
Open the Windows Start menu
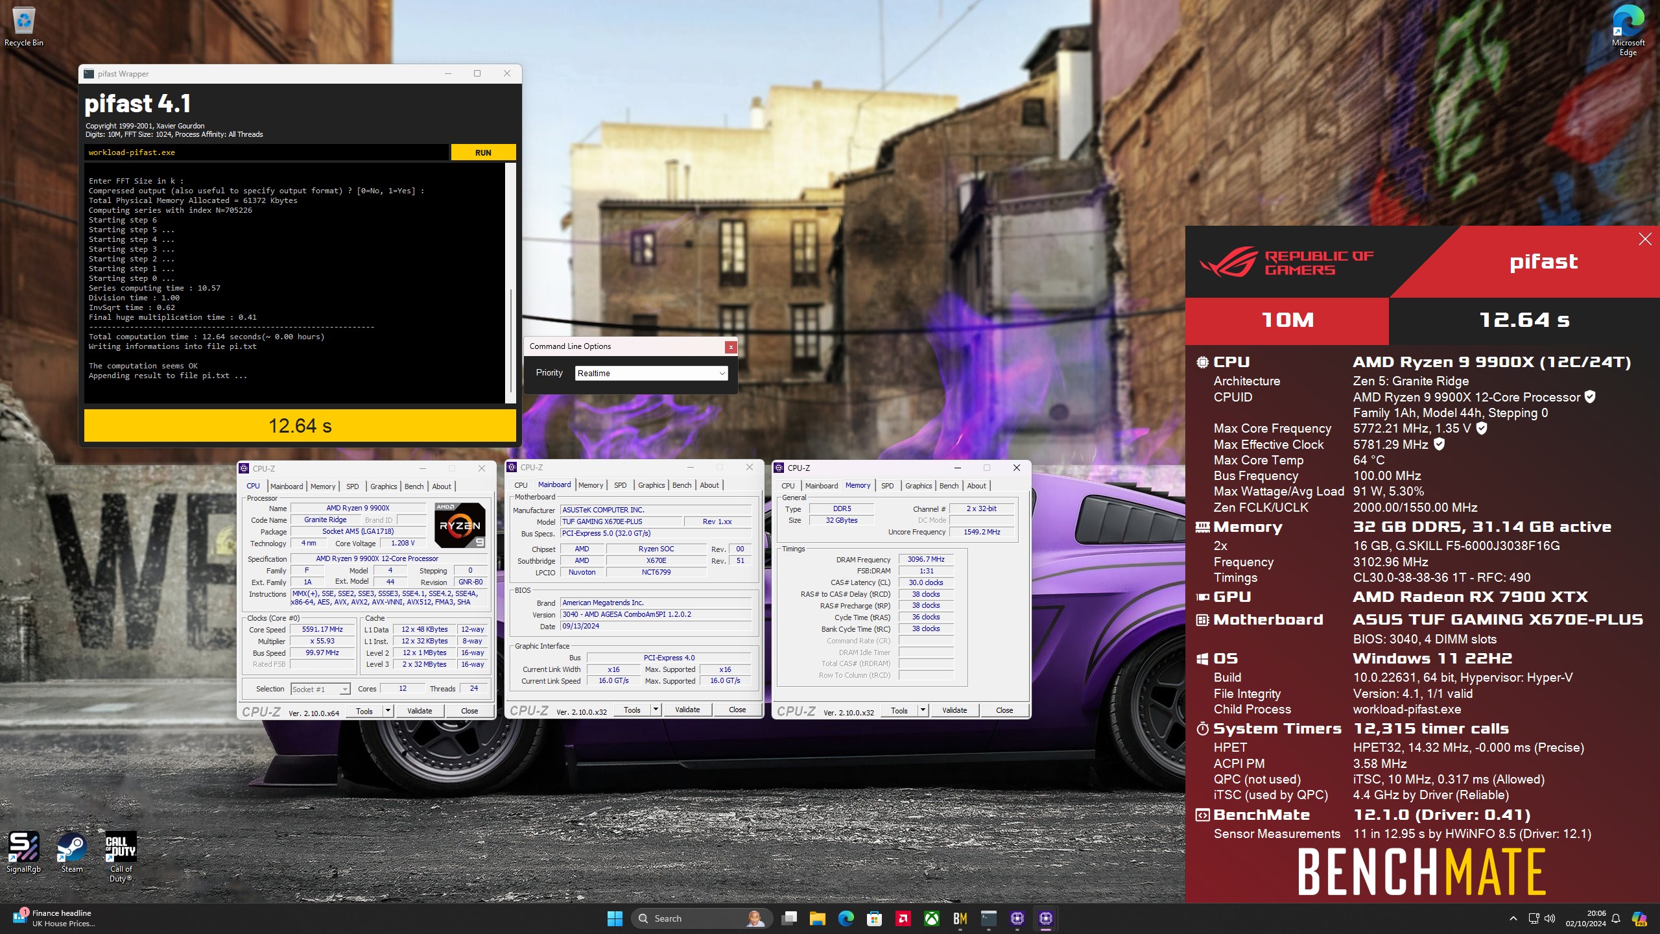(x=615, y=918)
